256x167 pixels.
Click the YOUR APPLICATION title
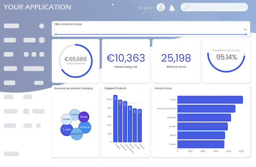click(x=38, y=7)
